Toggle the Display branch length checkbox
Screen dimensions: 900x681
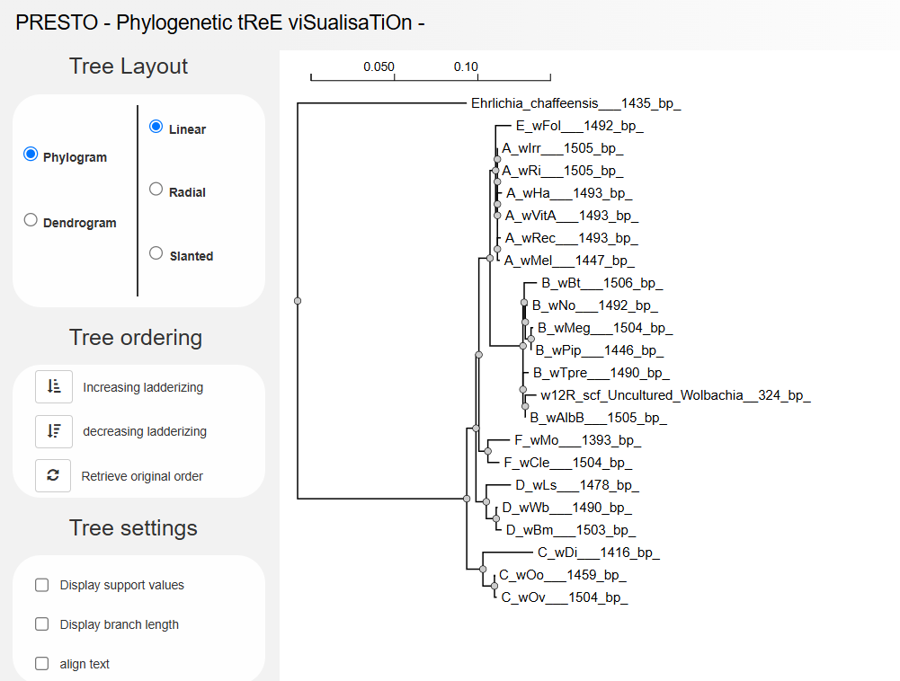pyautogui.click(x=42, y=624)
